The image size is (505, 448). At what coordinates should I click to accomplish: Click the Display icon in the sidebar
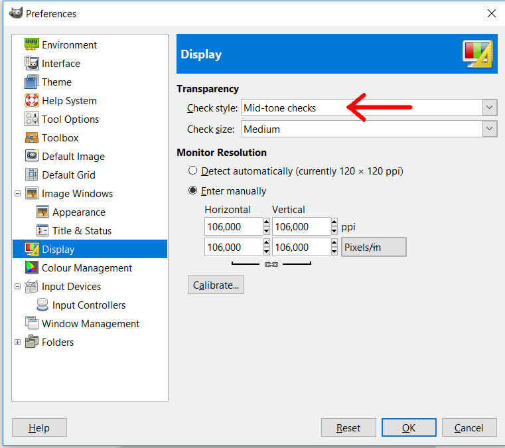tap(32, 250)
